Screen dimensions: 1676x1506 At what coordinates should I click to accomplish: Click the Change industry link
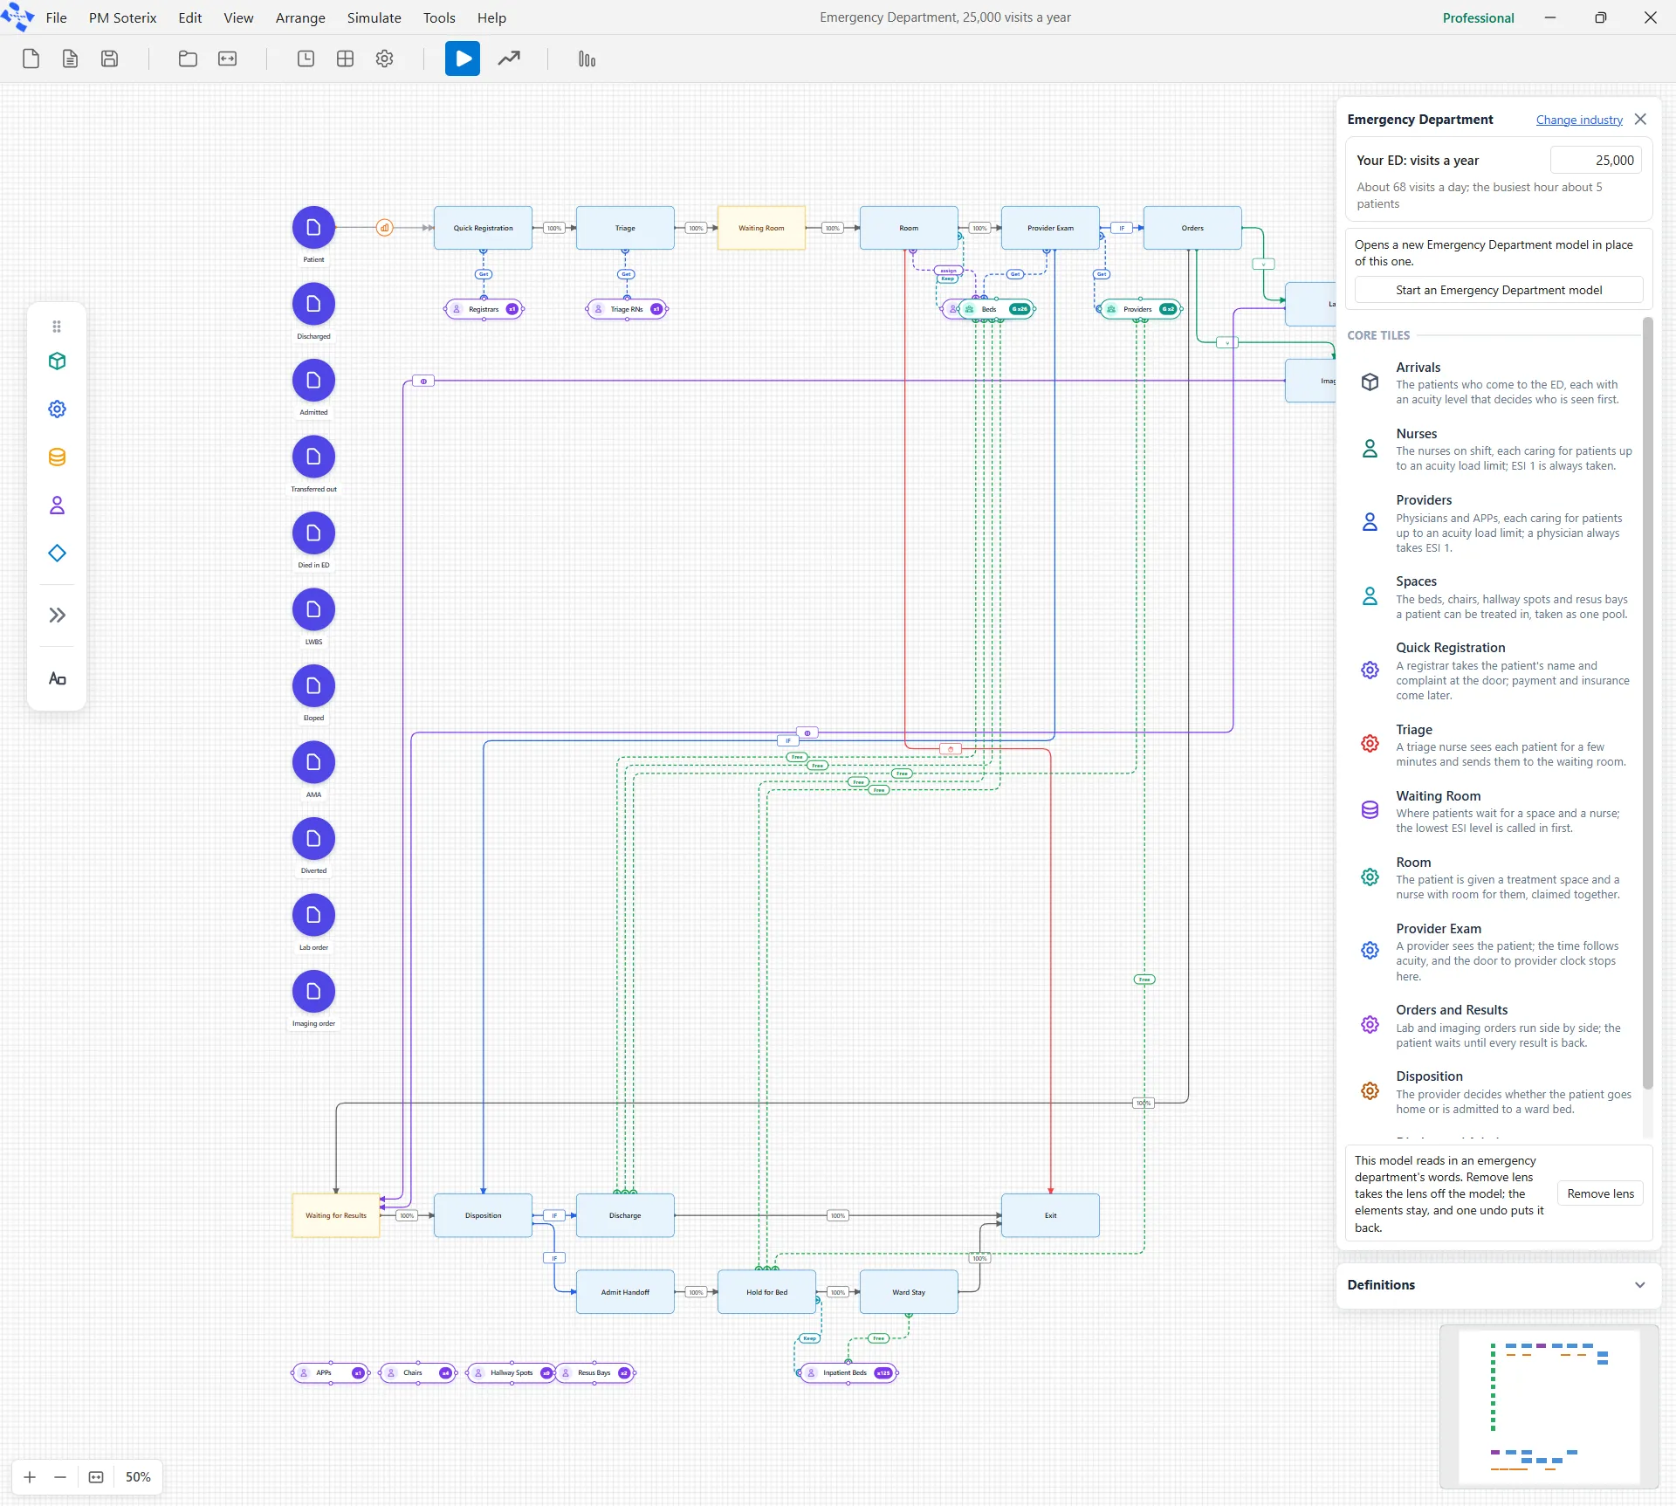(x=1579, y=120)
